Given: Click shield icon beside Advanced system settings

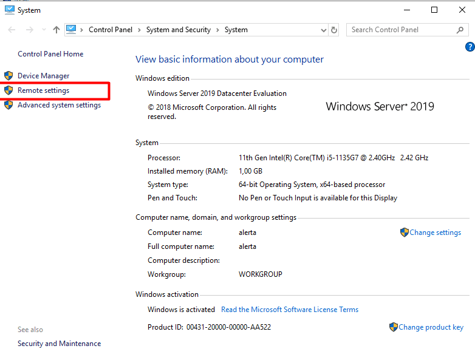Looking at the screenshot, I should [9, 105].
